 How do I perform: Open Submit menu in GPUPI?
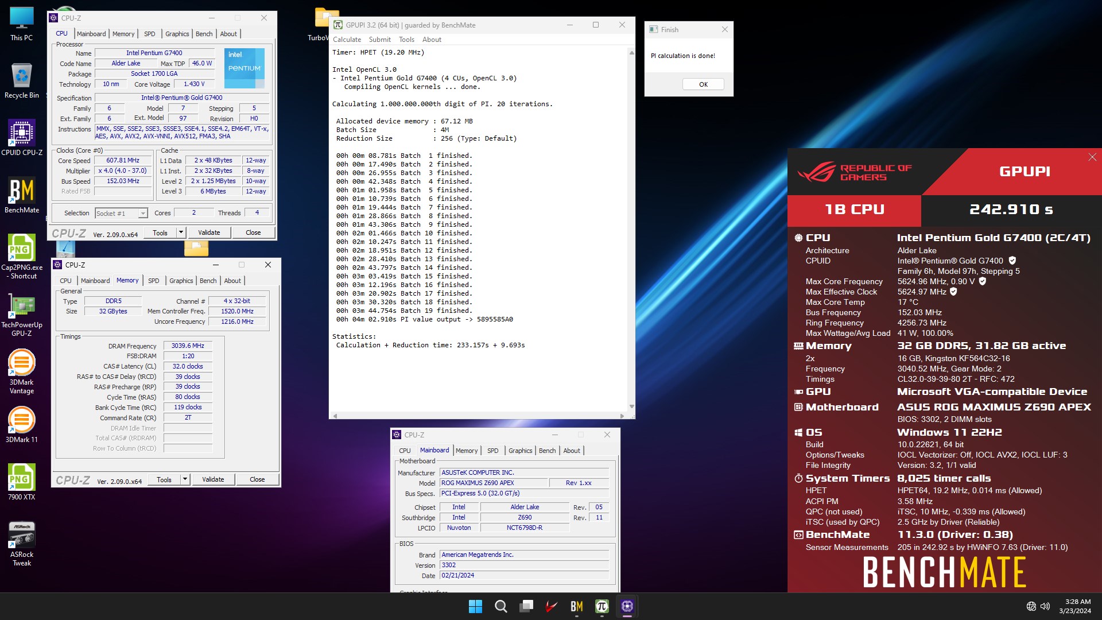(x=379, y=40)
